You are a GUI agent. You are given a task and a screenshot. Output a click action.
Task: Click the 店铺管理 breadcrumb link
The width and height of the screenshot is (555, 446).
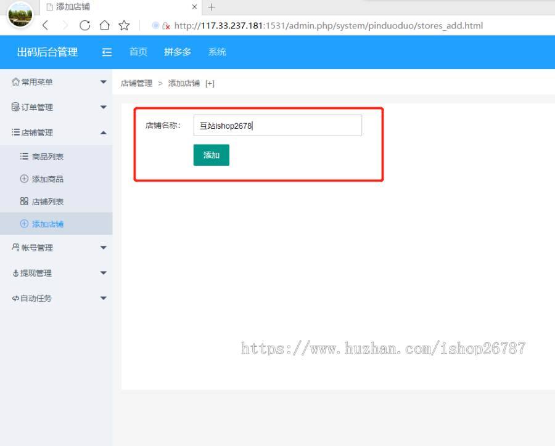point(137,83)
